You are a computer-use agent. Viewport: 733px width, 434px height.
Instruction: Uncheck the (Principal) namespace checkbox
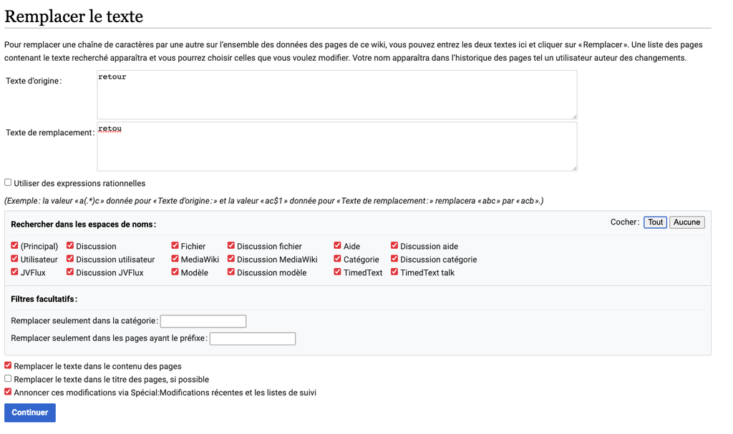pyautogui.click(x=15, y=246)
